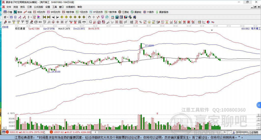Open the 工具 menu
261x140 pixels.
coord(55,7)
